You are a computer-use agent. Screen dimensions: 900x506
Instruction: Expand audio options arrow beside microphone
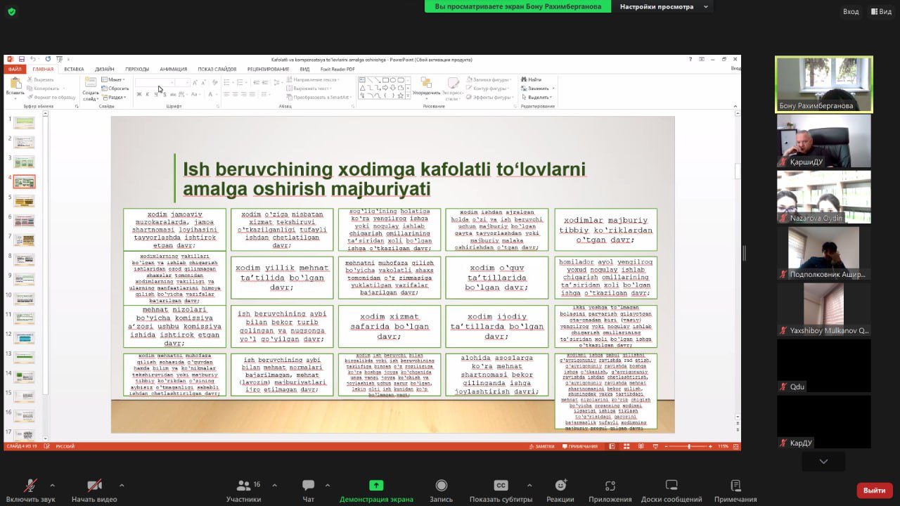coord(52,485)
